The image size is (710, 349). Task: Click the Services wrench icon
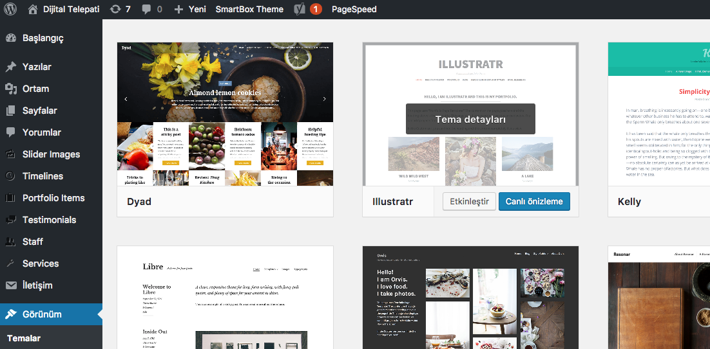[11, 264]
